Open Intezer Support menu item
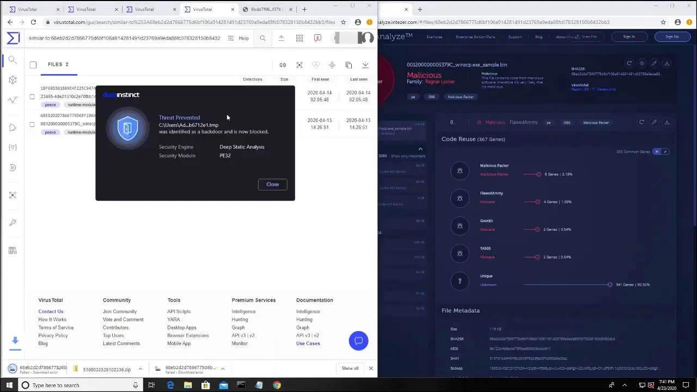This screenshot has width=697, height=392. tap(515, 37)
